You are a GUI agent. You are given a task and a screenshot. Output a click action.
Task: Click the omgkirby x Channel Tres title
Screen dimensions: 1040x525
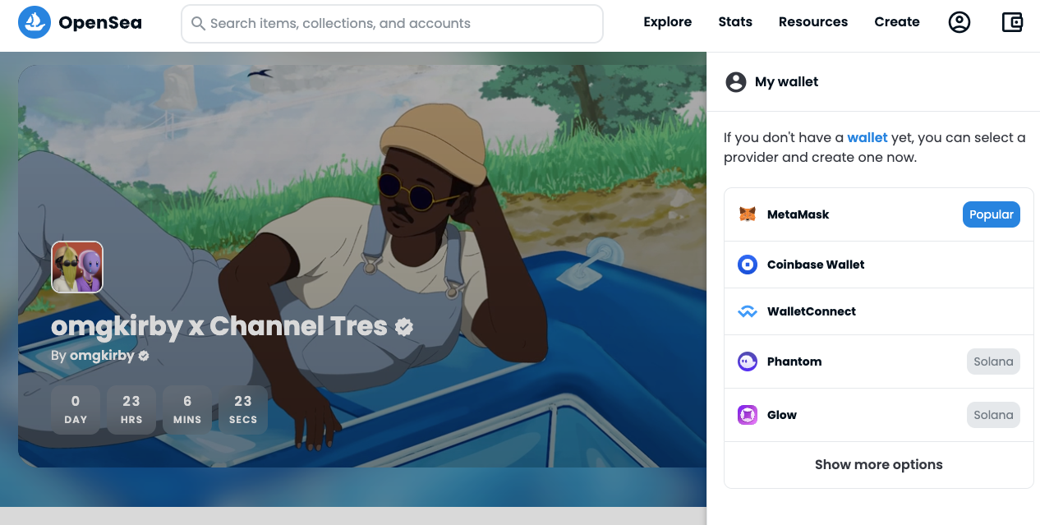tap(219, 326)
